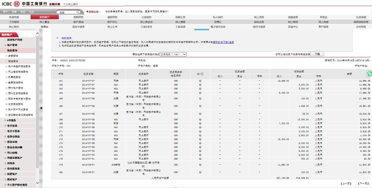Image resolution: width=372 pixels, height=188 pixels.
Task: Go to 信用卡服务 menu item
Action: 78,27
